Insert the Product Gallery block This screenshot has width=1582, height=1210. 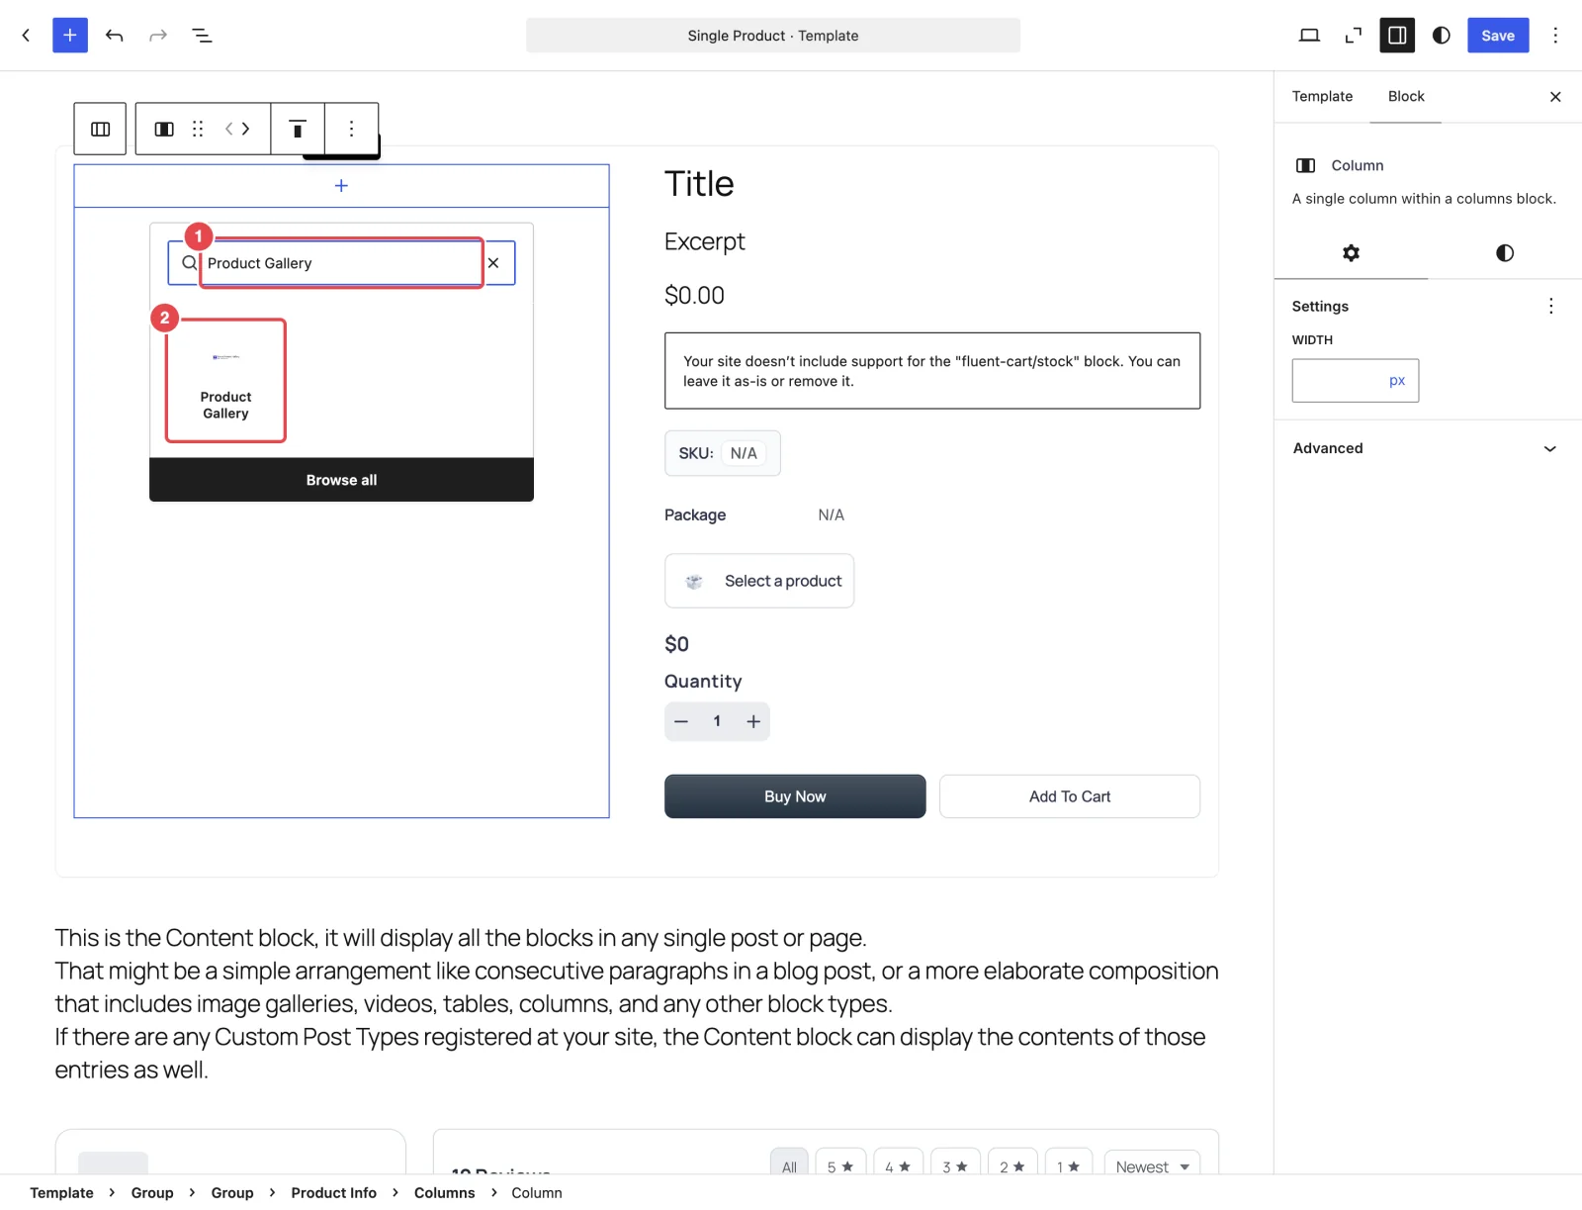coord(225,380)
